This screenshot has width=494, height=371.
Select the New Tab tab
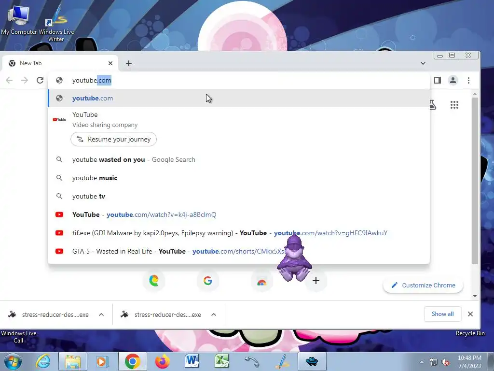tap(60, 63)
